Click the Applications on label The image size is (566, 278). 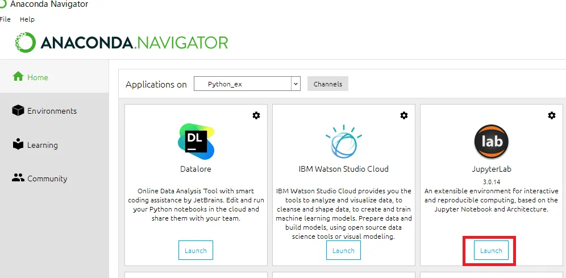tap(156, 85)
